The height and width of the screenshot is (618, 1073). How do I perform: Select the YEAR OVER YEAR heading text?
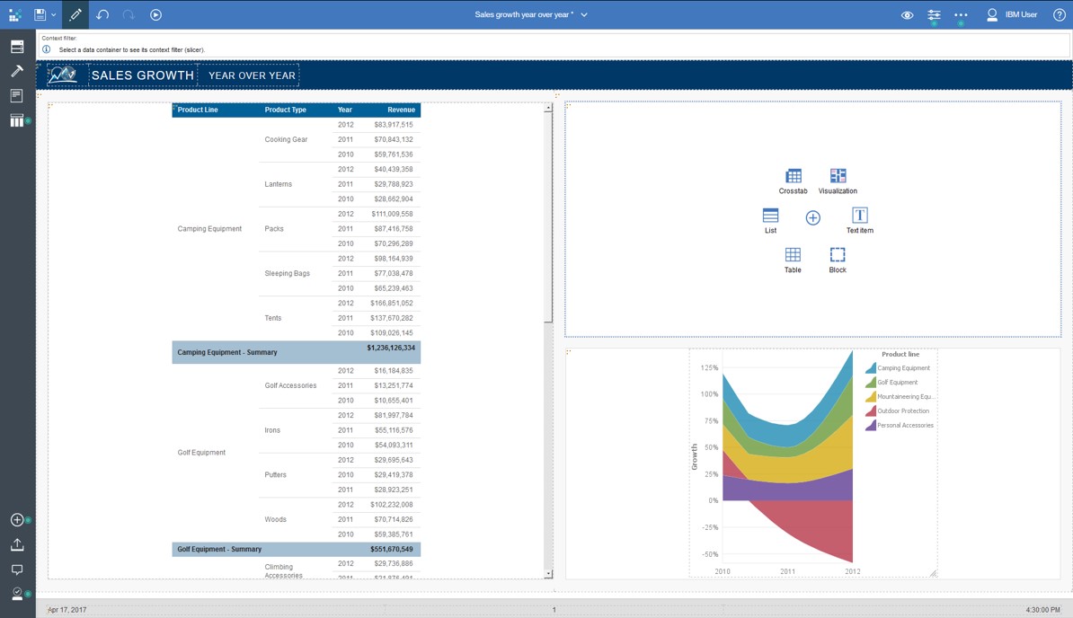point(252,75)
